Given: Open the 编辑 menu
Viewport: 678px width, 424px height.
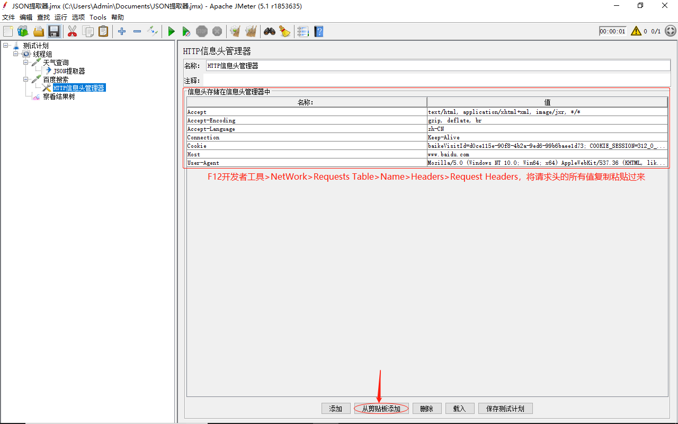Looking at the screenshot, I should pyautogui.click(x=26, y=17).
